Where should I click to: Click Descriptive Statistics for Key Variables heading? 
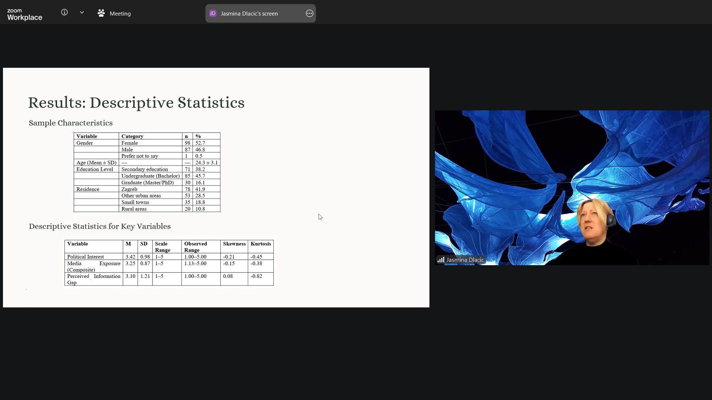(x=99, y=226)
